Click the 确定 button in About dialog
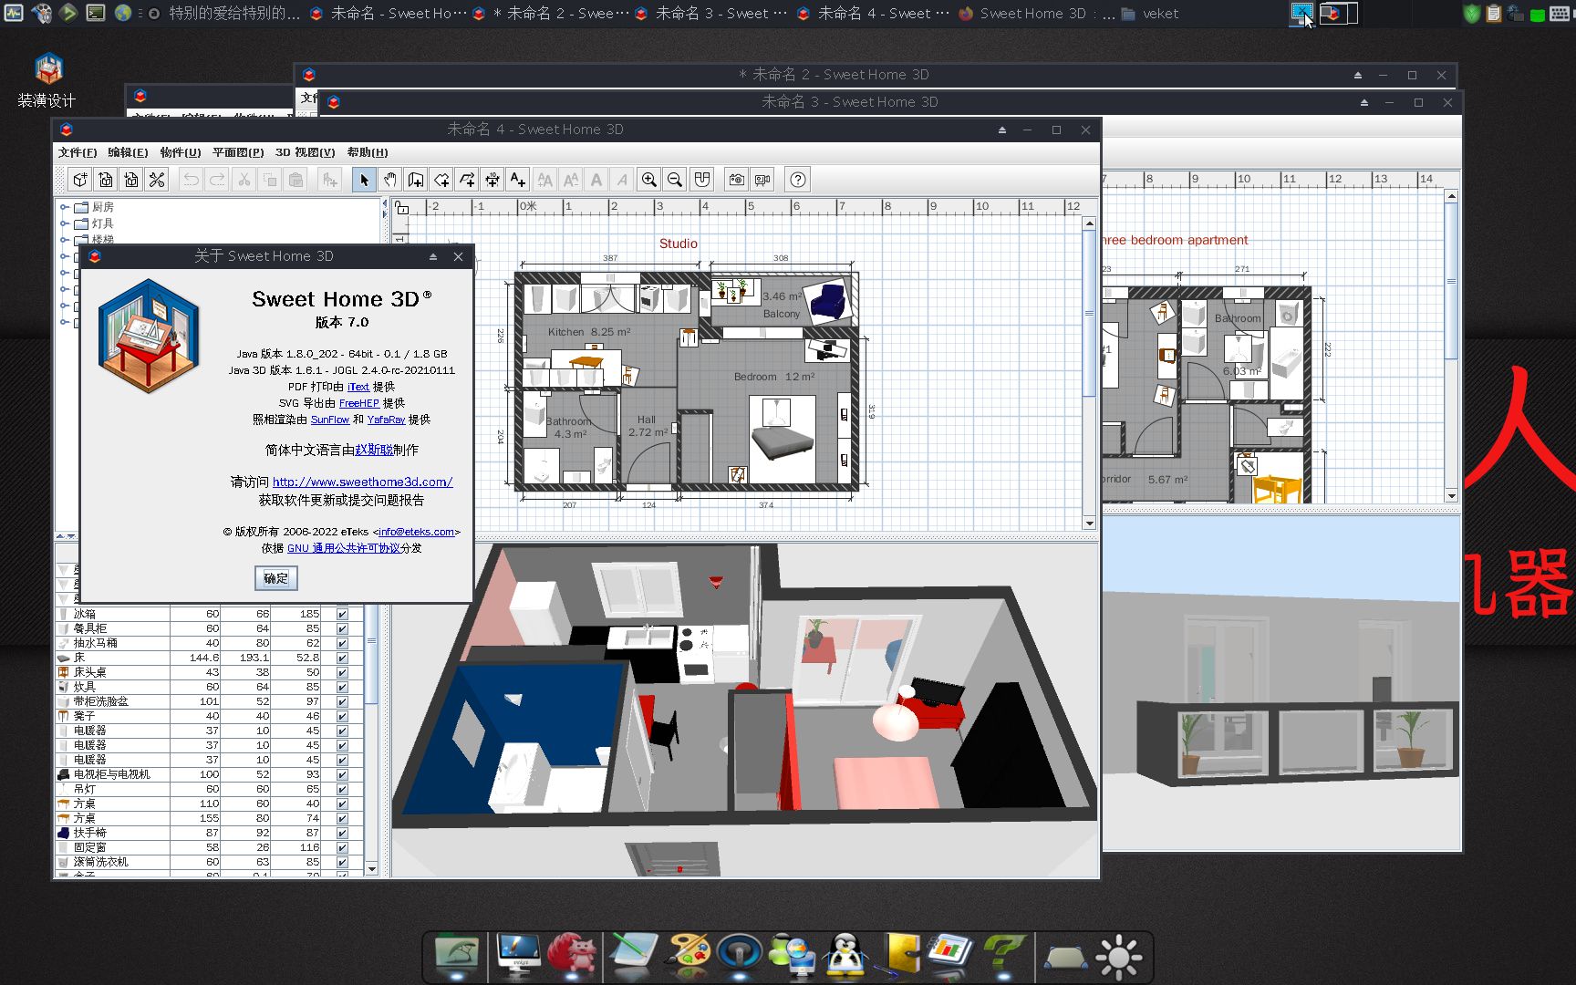The image size is (1576, 985). [275, 578]
